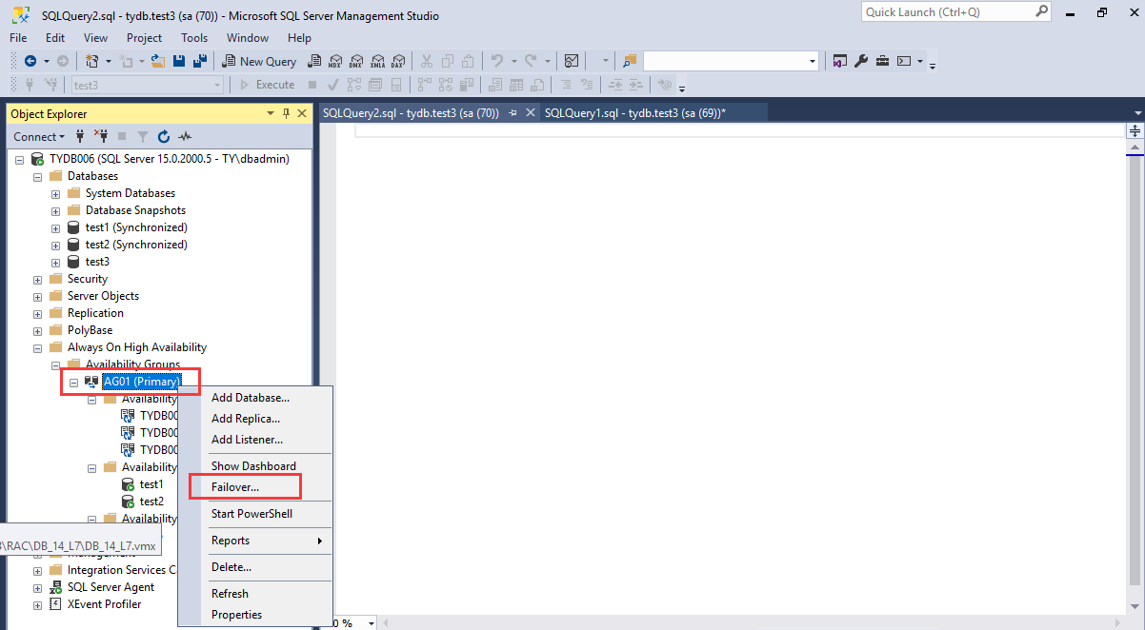
Task: Open a Database Engine Query via icon
Action: point(312,61)
